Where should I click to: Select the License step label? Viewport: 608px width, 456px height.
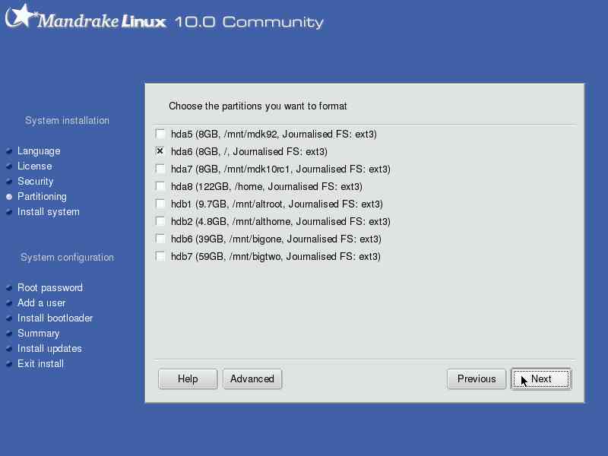(x=34, y=166)
